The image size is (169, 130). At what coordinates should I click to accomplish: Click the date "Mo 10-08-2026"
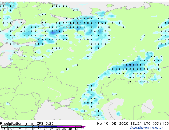[112, 124]
